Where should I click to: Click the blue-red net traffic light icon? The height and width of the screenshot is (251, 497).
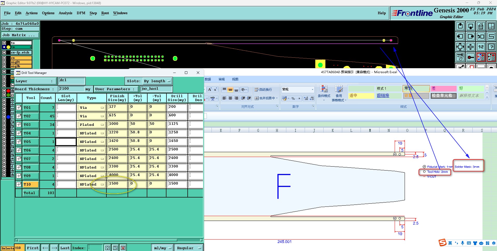click(481, 57)
